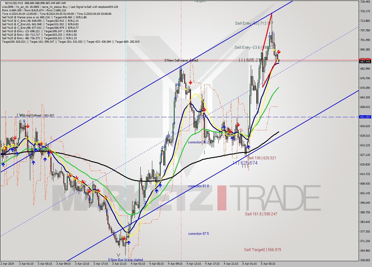Click the '4 Apr 17:15' time axis label
Viewport: 372px width, 267px height.
click(x=212, y=264)
